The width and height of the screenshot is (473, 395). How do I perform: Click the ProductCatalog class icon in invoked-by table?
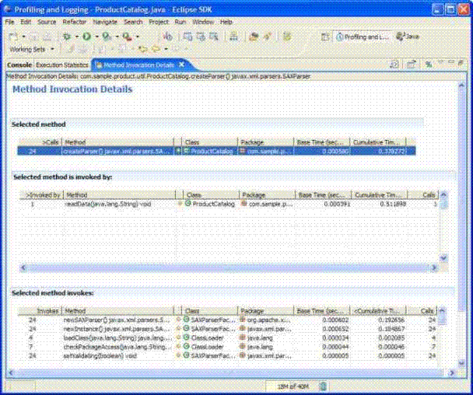coord(188,204)
